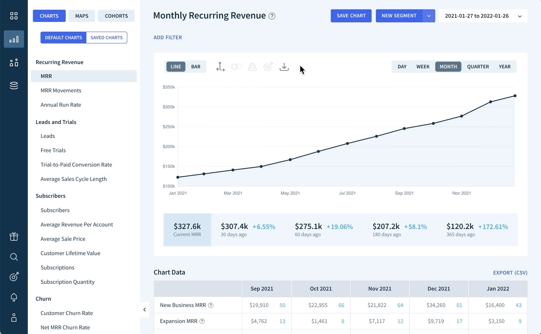Set interval to YEAR
541x334 pixels.
coord(505,67)
